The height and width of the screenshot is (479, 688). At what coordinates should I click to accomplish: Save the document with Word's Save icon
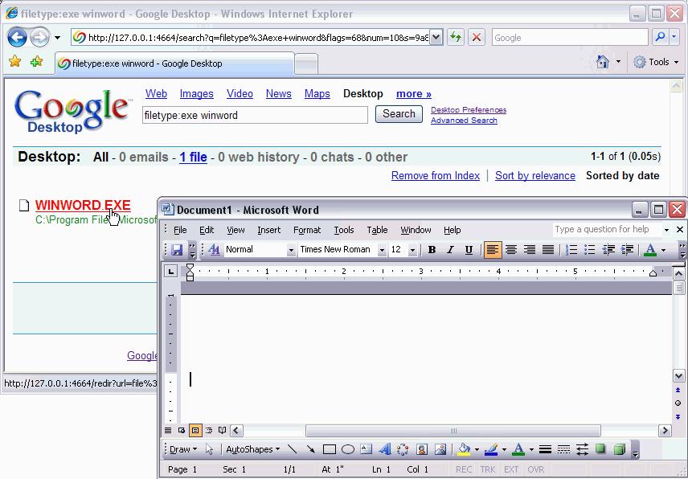(x=177, y=250)
